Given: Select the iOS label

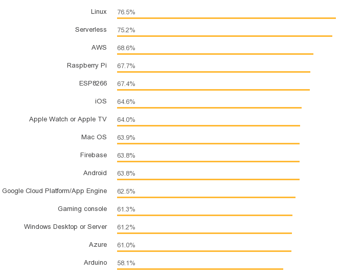Looking at the screenshot, I should [x=101, y=101].
